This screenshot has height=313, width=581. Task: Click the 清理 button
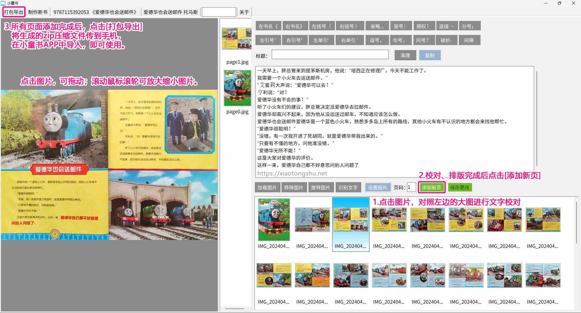pos(405,55)
